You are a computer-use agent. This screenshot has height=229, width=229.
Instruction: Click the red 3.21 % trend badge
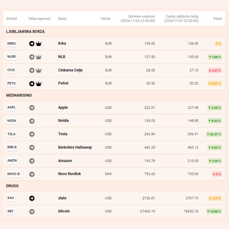(215, 70)
